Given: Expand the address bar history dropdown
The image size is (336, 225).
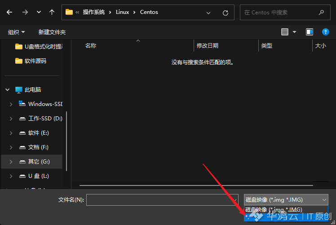Looking at the screenshot, I should (x=208, y=13).
